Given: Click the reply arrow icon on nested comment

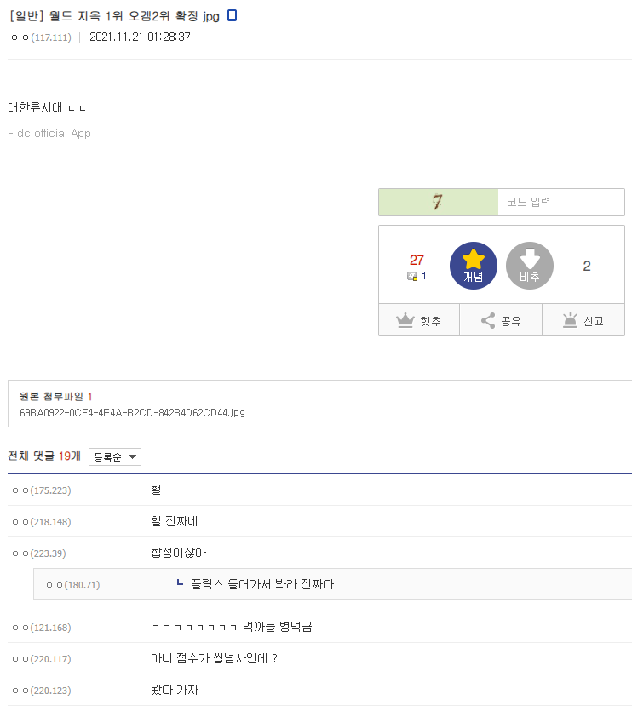Looking at the screenshot, I should coord(179,583).
